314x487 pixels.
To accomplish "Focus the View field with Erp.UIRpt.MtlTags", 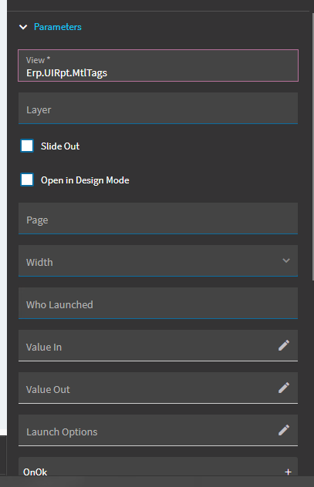I will [x=158, y=65].
